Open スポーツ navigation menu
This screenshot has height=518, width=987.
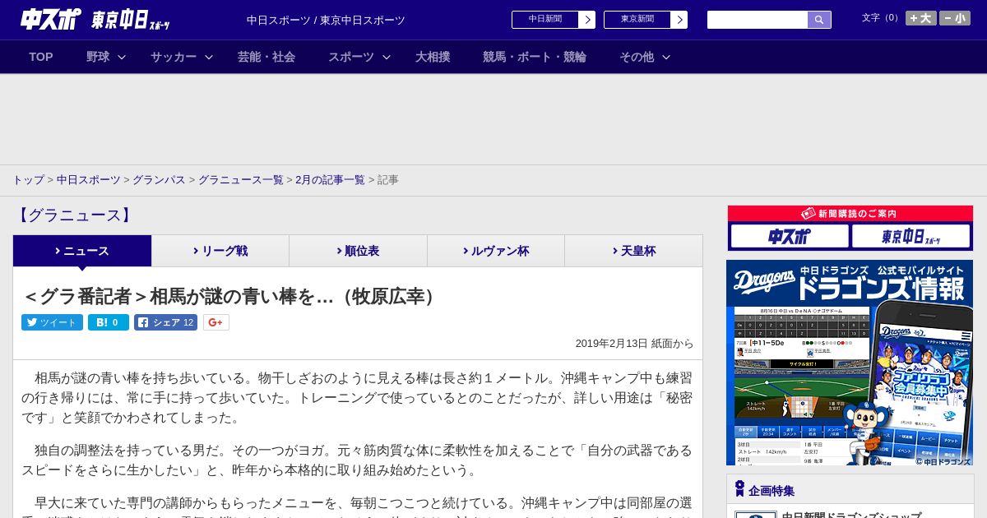[x=351, y=57]
